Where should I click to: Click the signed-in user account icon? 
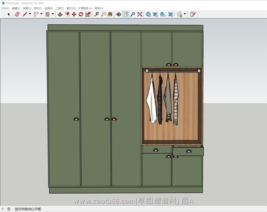[x=180, y=14]
